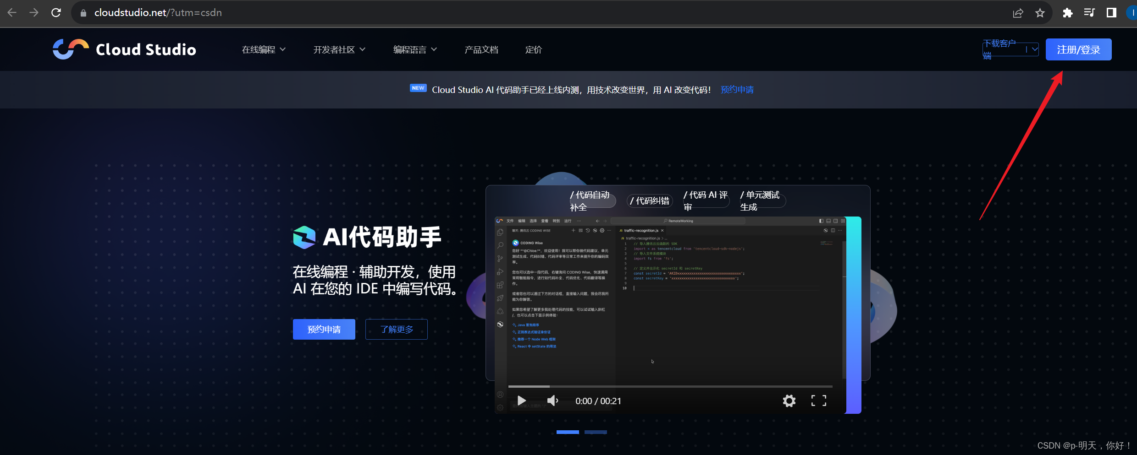Go back using the browser back arrow
Image resolution: width=1137 pixels, height=455 pixels.
12,13
